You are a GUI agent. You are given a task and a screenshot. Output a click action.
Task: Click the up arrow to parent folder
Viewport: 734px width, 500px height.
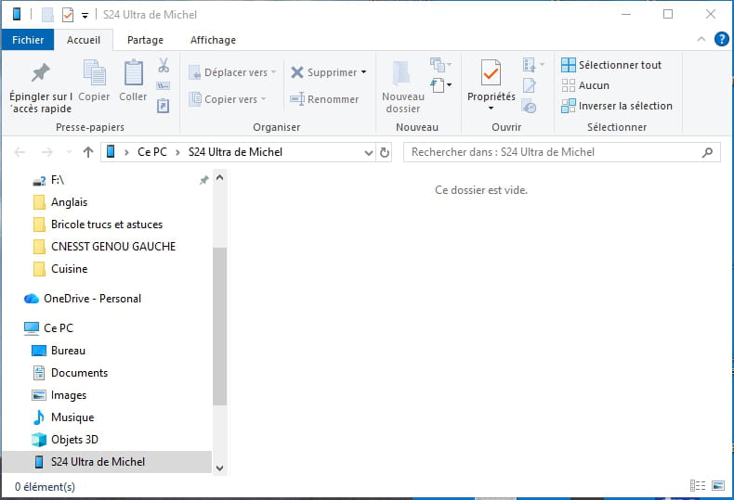click(88, 152)
